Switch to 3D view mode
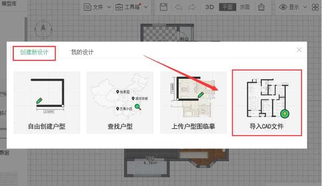Viewport: 322px width, 186px height. pyautogui.click(x=210, y=7)
